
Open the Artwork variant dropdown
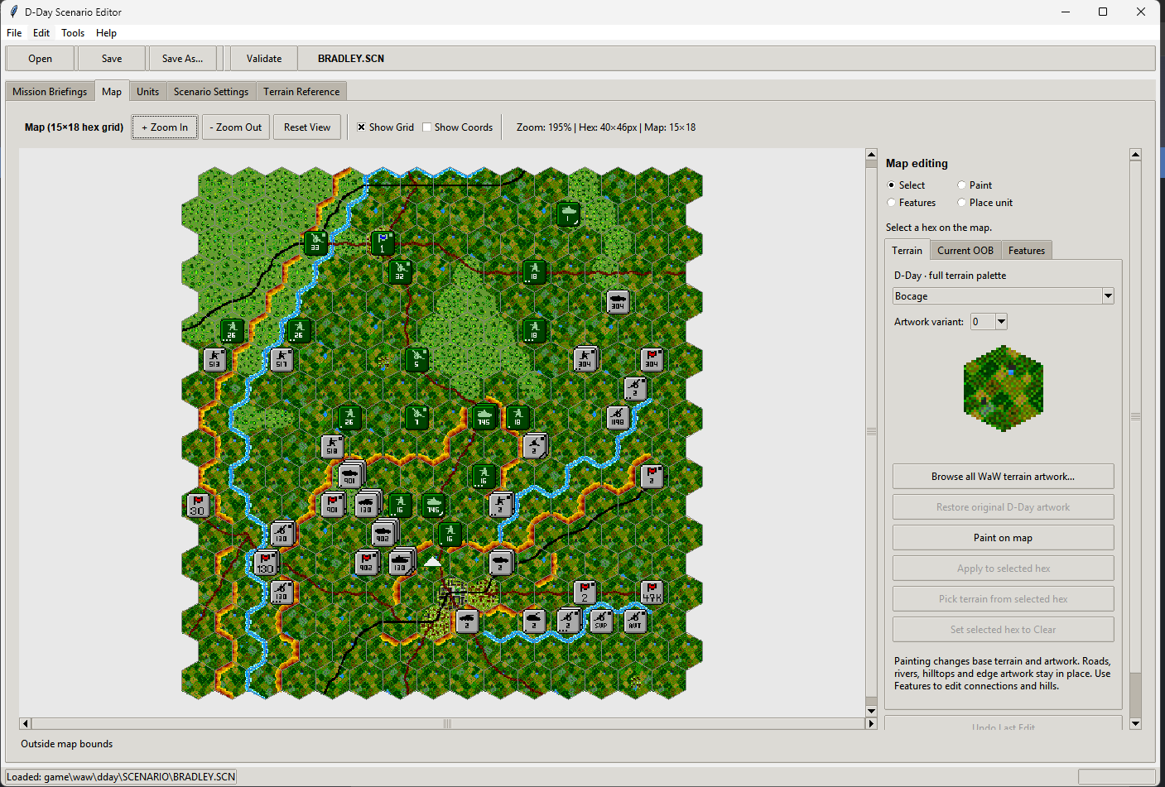1001,322
